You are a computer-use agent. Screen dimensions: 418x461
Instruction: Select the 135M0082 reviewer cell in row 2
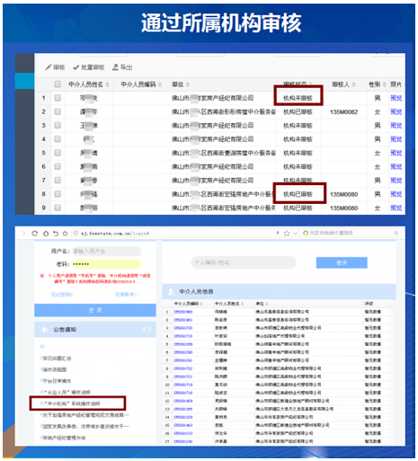(x=343, y=112)
